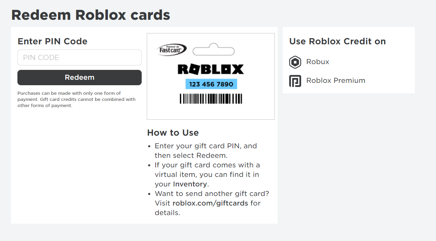Image resolution: width=436 pixels, height=241 pixels.
Task: Click the "Enter PIN Code" heading
Action: 52,41
